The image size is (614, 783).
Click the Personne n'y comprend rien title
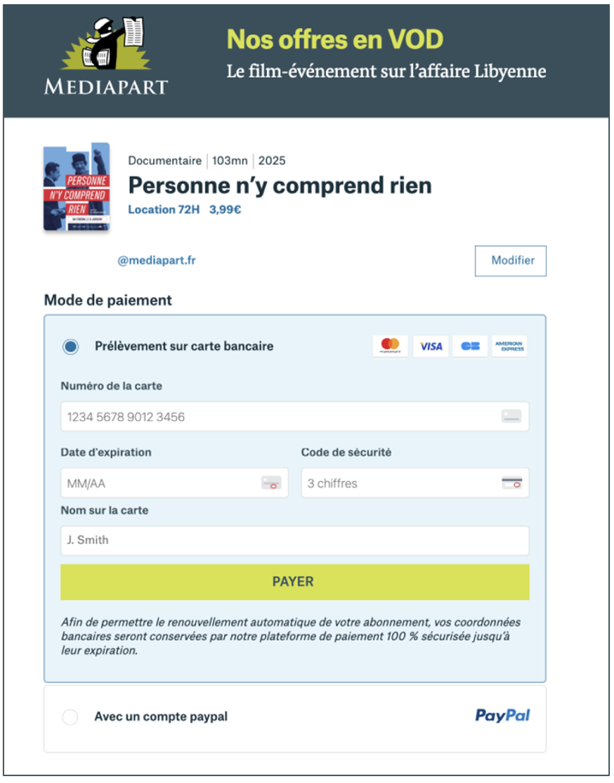click(280, 185)
